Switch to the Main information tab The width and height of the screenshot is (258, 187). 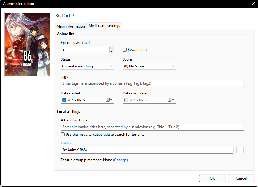pos(70,26)
